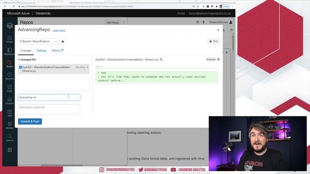Open Recents in the left sidebar

(10, 76)
